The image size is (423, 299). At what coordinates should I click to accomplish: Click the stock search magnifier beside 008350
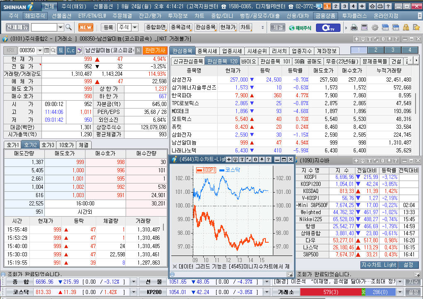point(53,50)
